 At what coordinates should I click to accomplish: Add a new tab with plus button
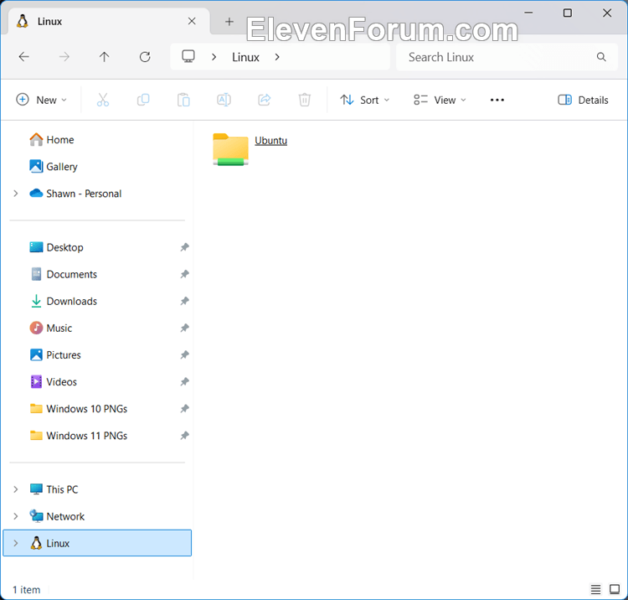coord(229,21)
